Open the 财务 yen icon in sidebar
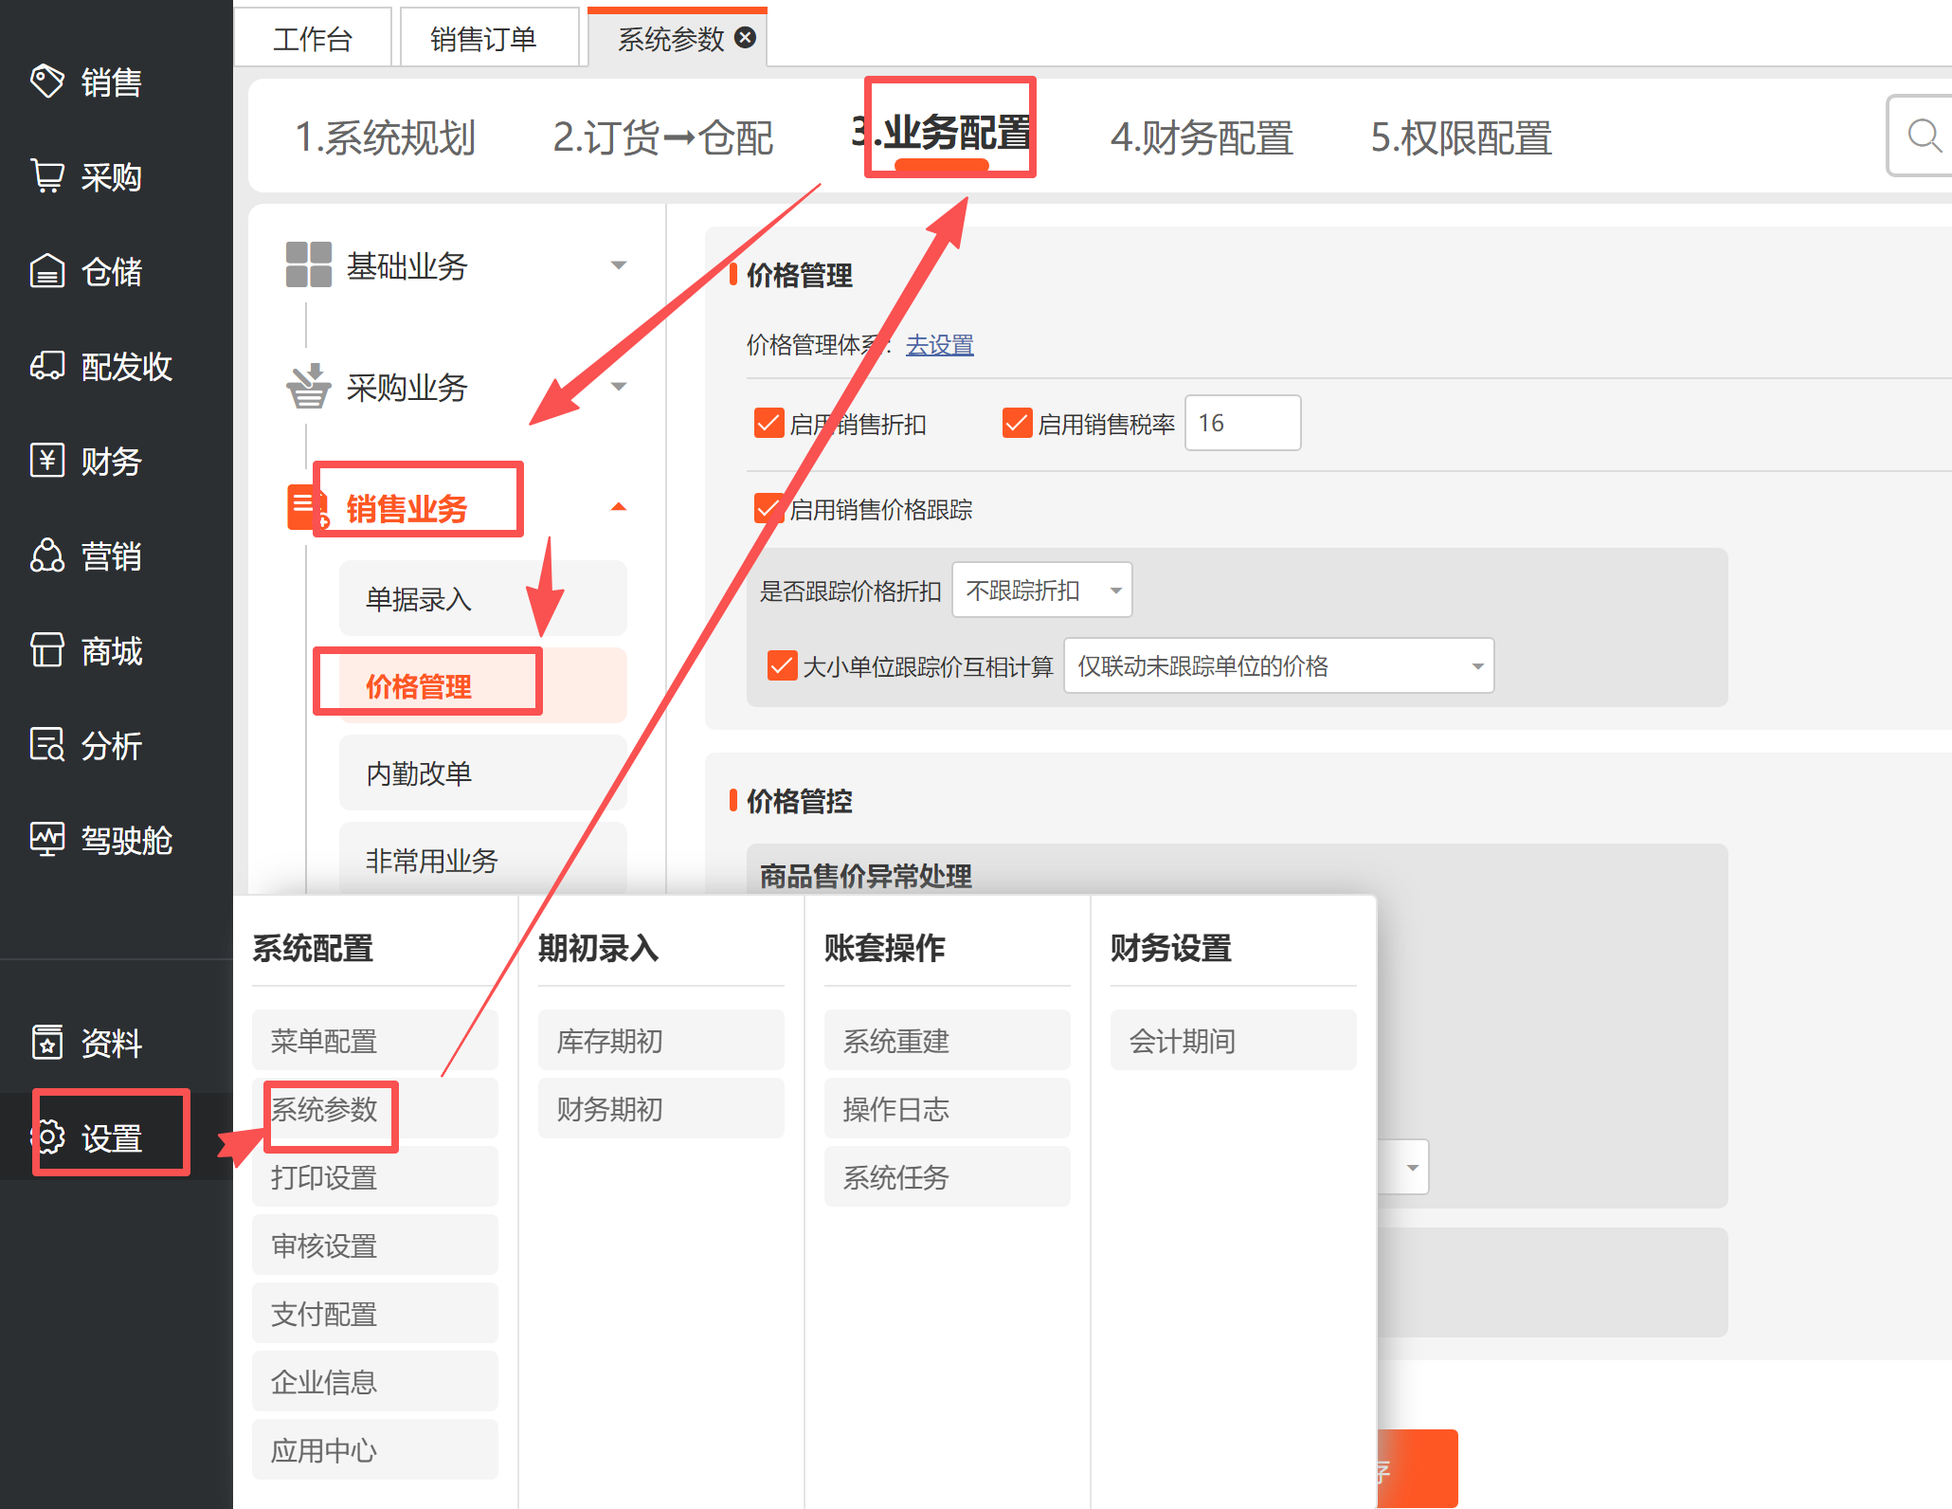The width and height of the screenshot is (1952, 1509). tap(47, 461)
